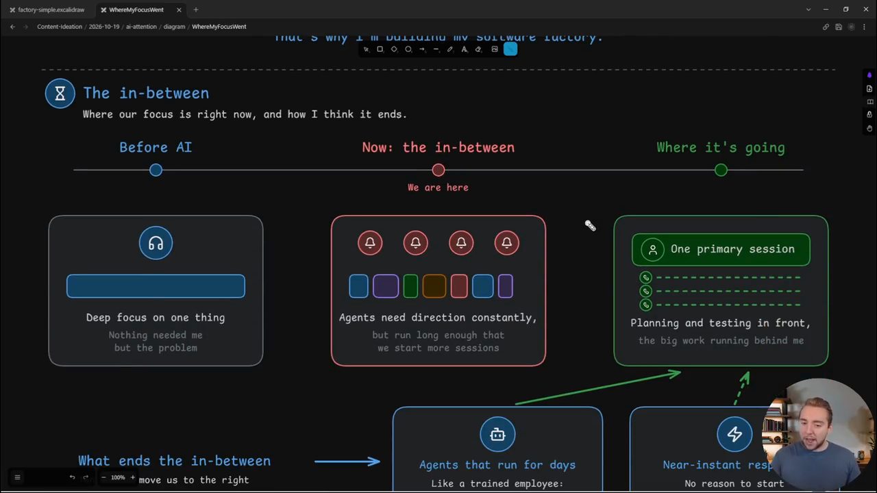Pick the Line drawing tool

[x=436, y=49]
